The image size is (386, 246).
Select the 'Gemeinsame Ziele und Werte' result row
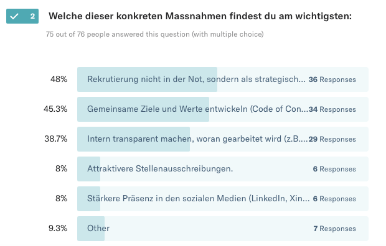coord(222,109)
